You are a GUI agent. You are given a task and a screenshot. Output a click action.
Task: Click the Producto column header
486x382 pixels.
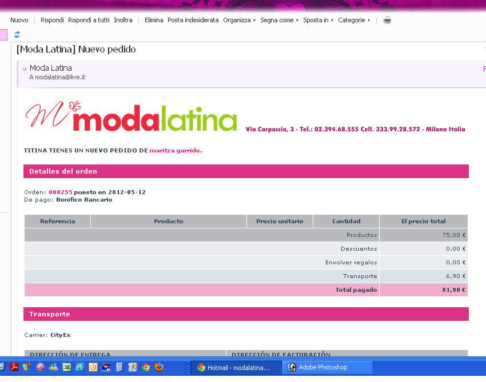[x=168, y=221]
